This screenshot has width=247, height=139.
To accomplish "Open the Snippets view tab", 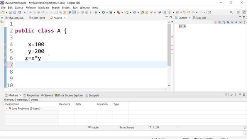I will (92, 95).
